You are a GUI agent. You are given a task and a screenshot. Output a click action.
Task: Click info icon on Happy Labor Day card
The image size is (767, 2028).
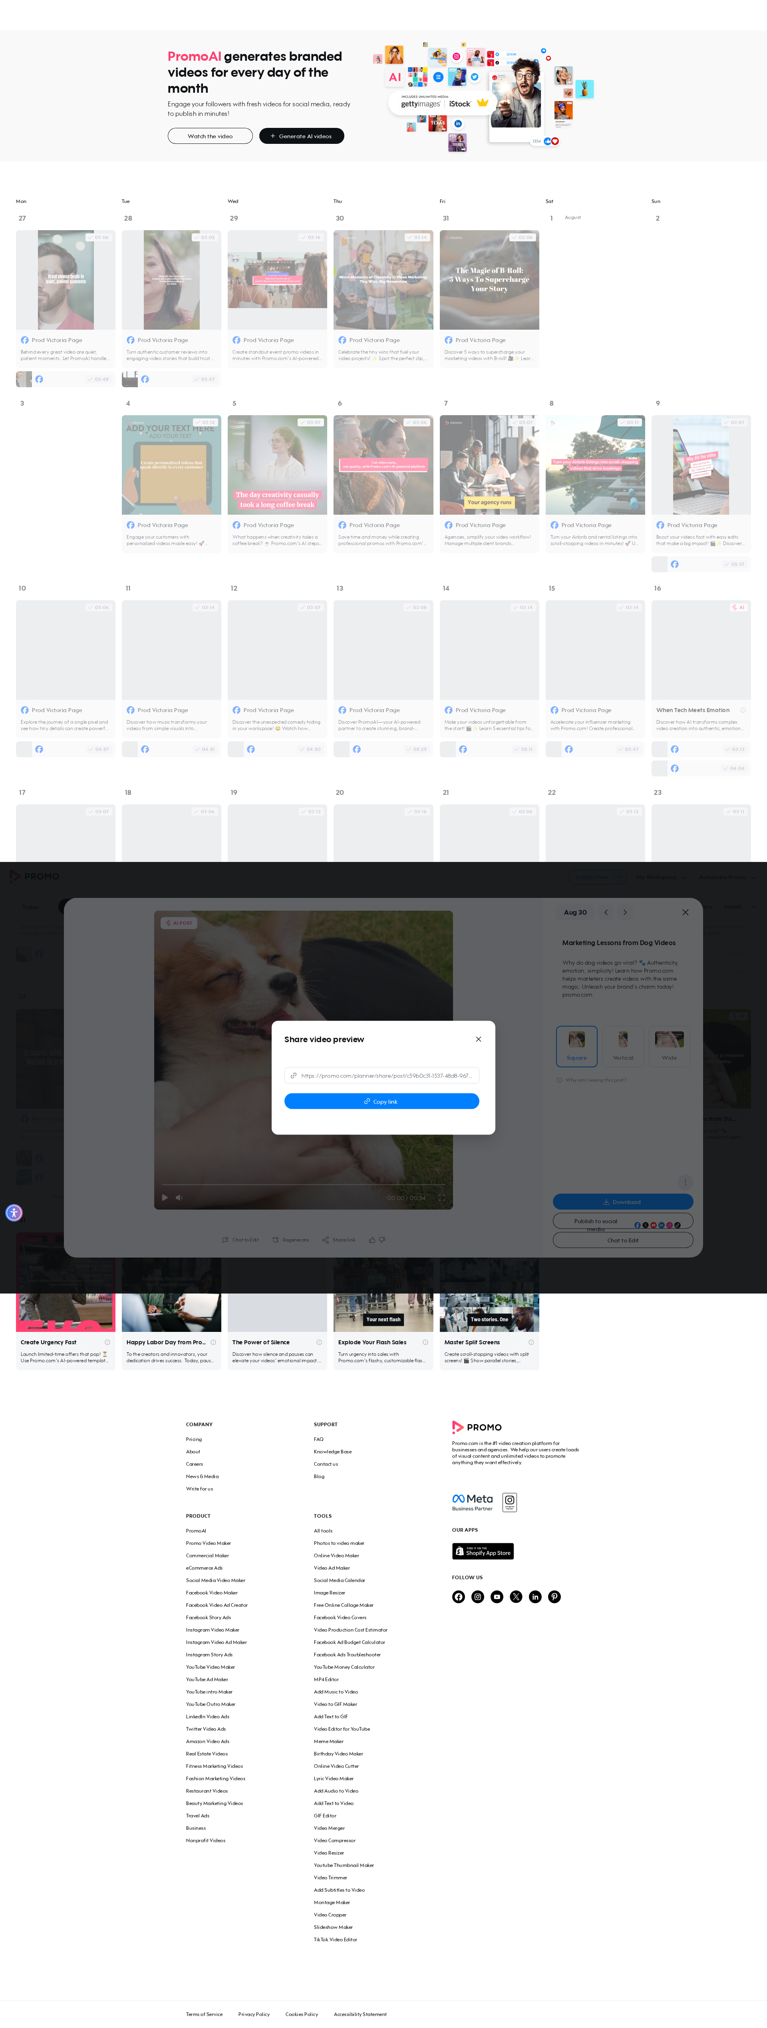213,1342
